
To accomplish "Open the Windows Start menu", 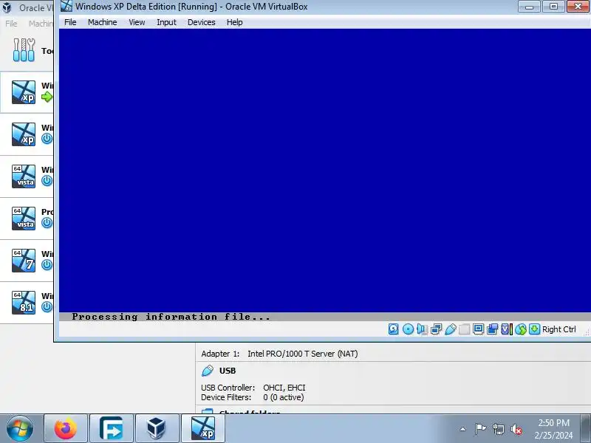I will (x=20, y=428).
